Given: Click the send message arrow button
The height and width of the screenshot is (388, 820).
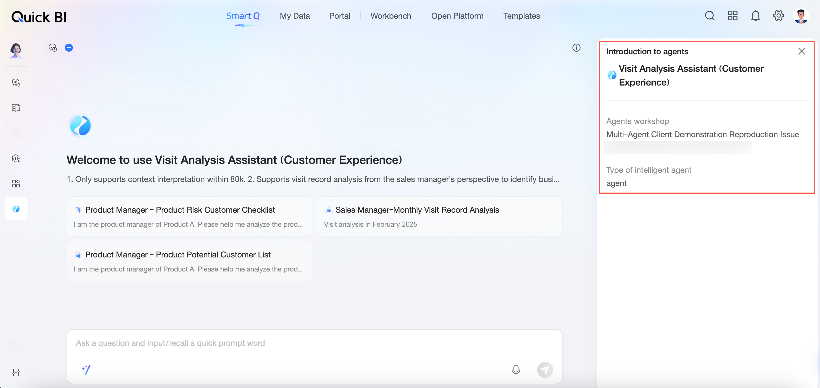Looking at the screenshot, I should click(x=545, y=370).
